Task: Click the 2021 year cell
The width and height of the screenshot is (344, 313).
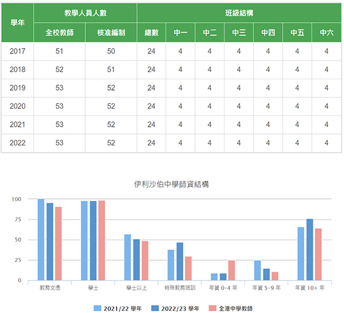Action: coord(17,124)
